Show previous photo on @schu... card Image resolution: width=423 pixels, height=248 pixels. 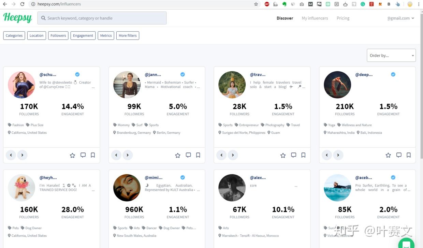point(11,155)
